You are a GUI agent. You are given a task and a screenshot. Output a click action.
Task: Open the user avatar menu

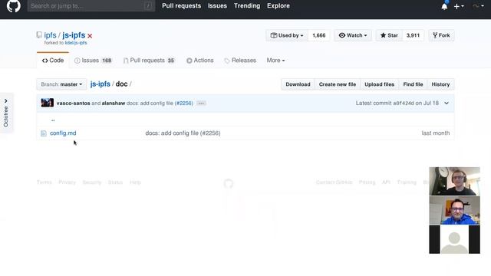coord(478,6)
